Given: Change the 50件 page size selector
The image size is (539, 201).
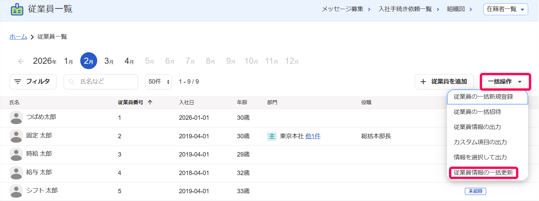Looking at the screenshot, I should click(x=158, y=82).
